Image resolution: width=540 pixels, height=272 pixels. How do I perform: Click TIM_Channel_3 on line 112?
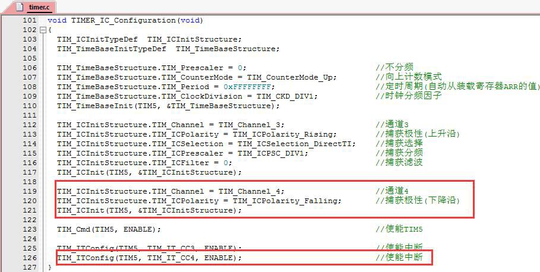pos(250,125)
